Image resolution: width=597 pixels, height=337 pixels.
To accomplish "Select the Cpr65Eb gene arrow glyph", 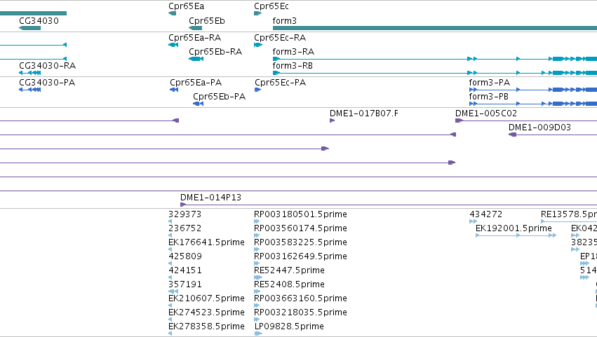I will coord(195,28).
